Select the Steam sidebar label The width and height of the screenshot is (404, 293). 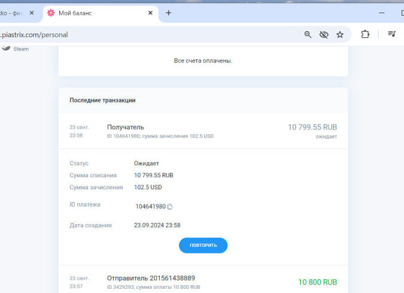coord(21,49)
